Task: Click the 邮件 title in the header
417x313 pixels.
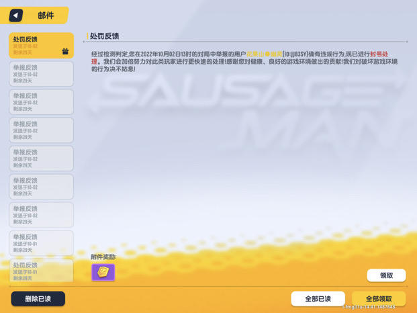Action: pyautogui.click(x=46, y=15)
